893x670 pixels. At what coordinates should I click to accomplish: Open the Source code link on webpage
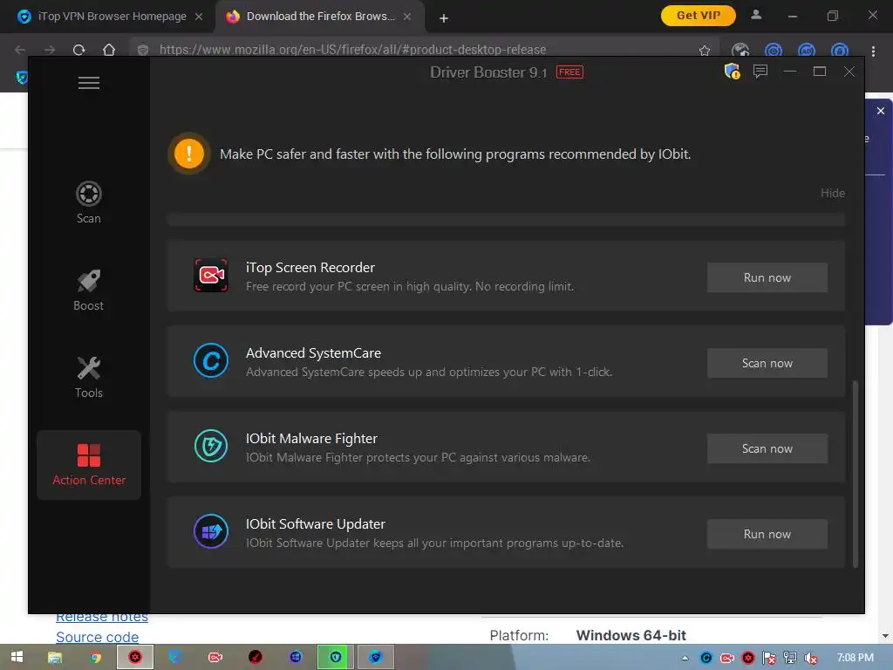click(98, 637)
